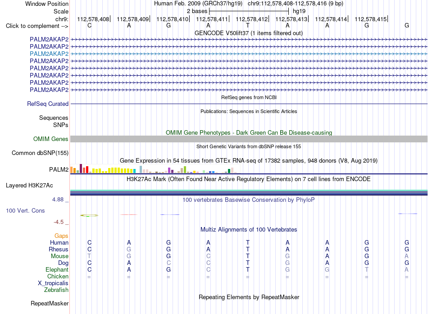The width and height of the screenshot is (428, 314).
Task: Click the PhyloP Basewise Conservation title
Action: coord(249,200)
